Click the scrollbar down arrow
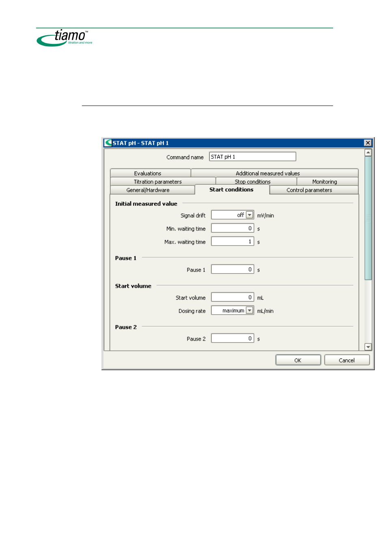The height and width of the screenshot is (548, 387). tap(368, 347)
